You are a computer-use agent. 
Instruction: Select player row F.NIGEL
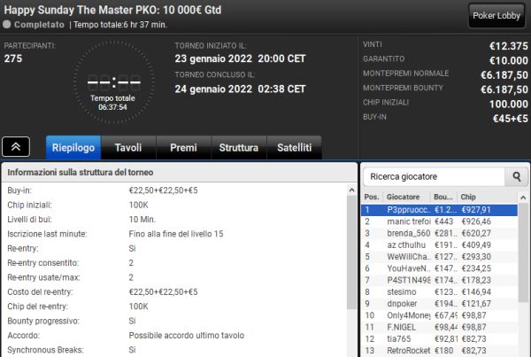pyautogui.click(x=439, y=327)
